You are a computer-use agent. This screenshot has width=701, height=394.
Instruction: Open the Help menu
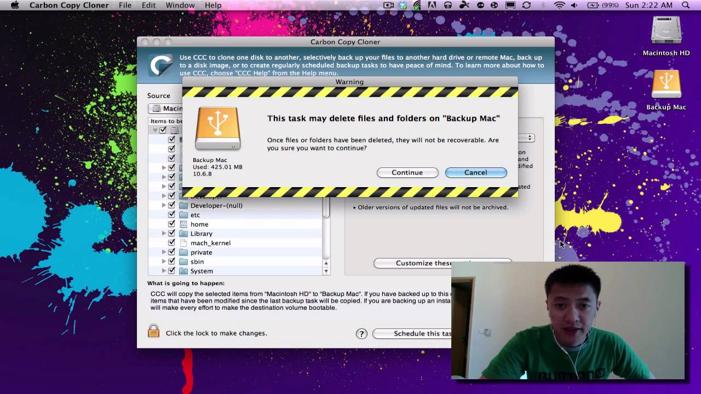[x=213, y=5]
